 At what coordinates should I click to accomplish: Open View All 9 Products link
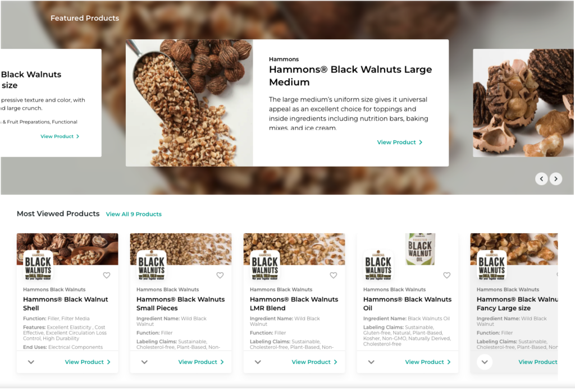(x=134, y=214)
